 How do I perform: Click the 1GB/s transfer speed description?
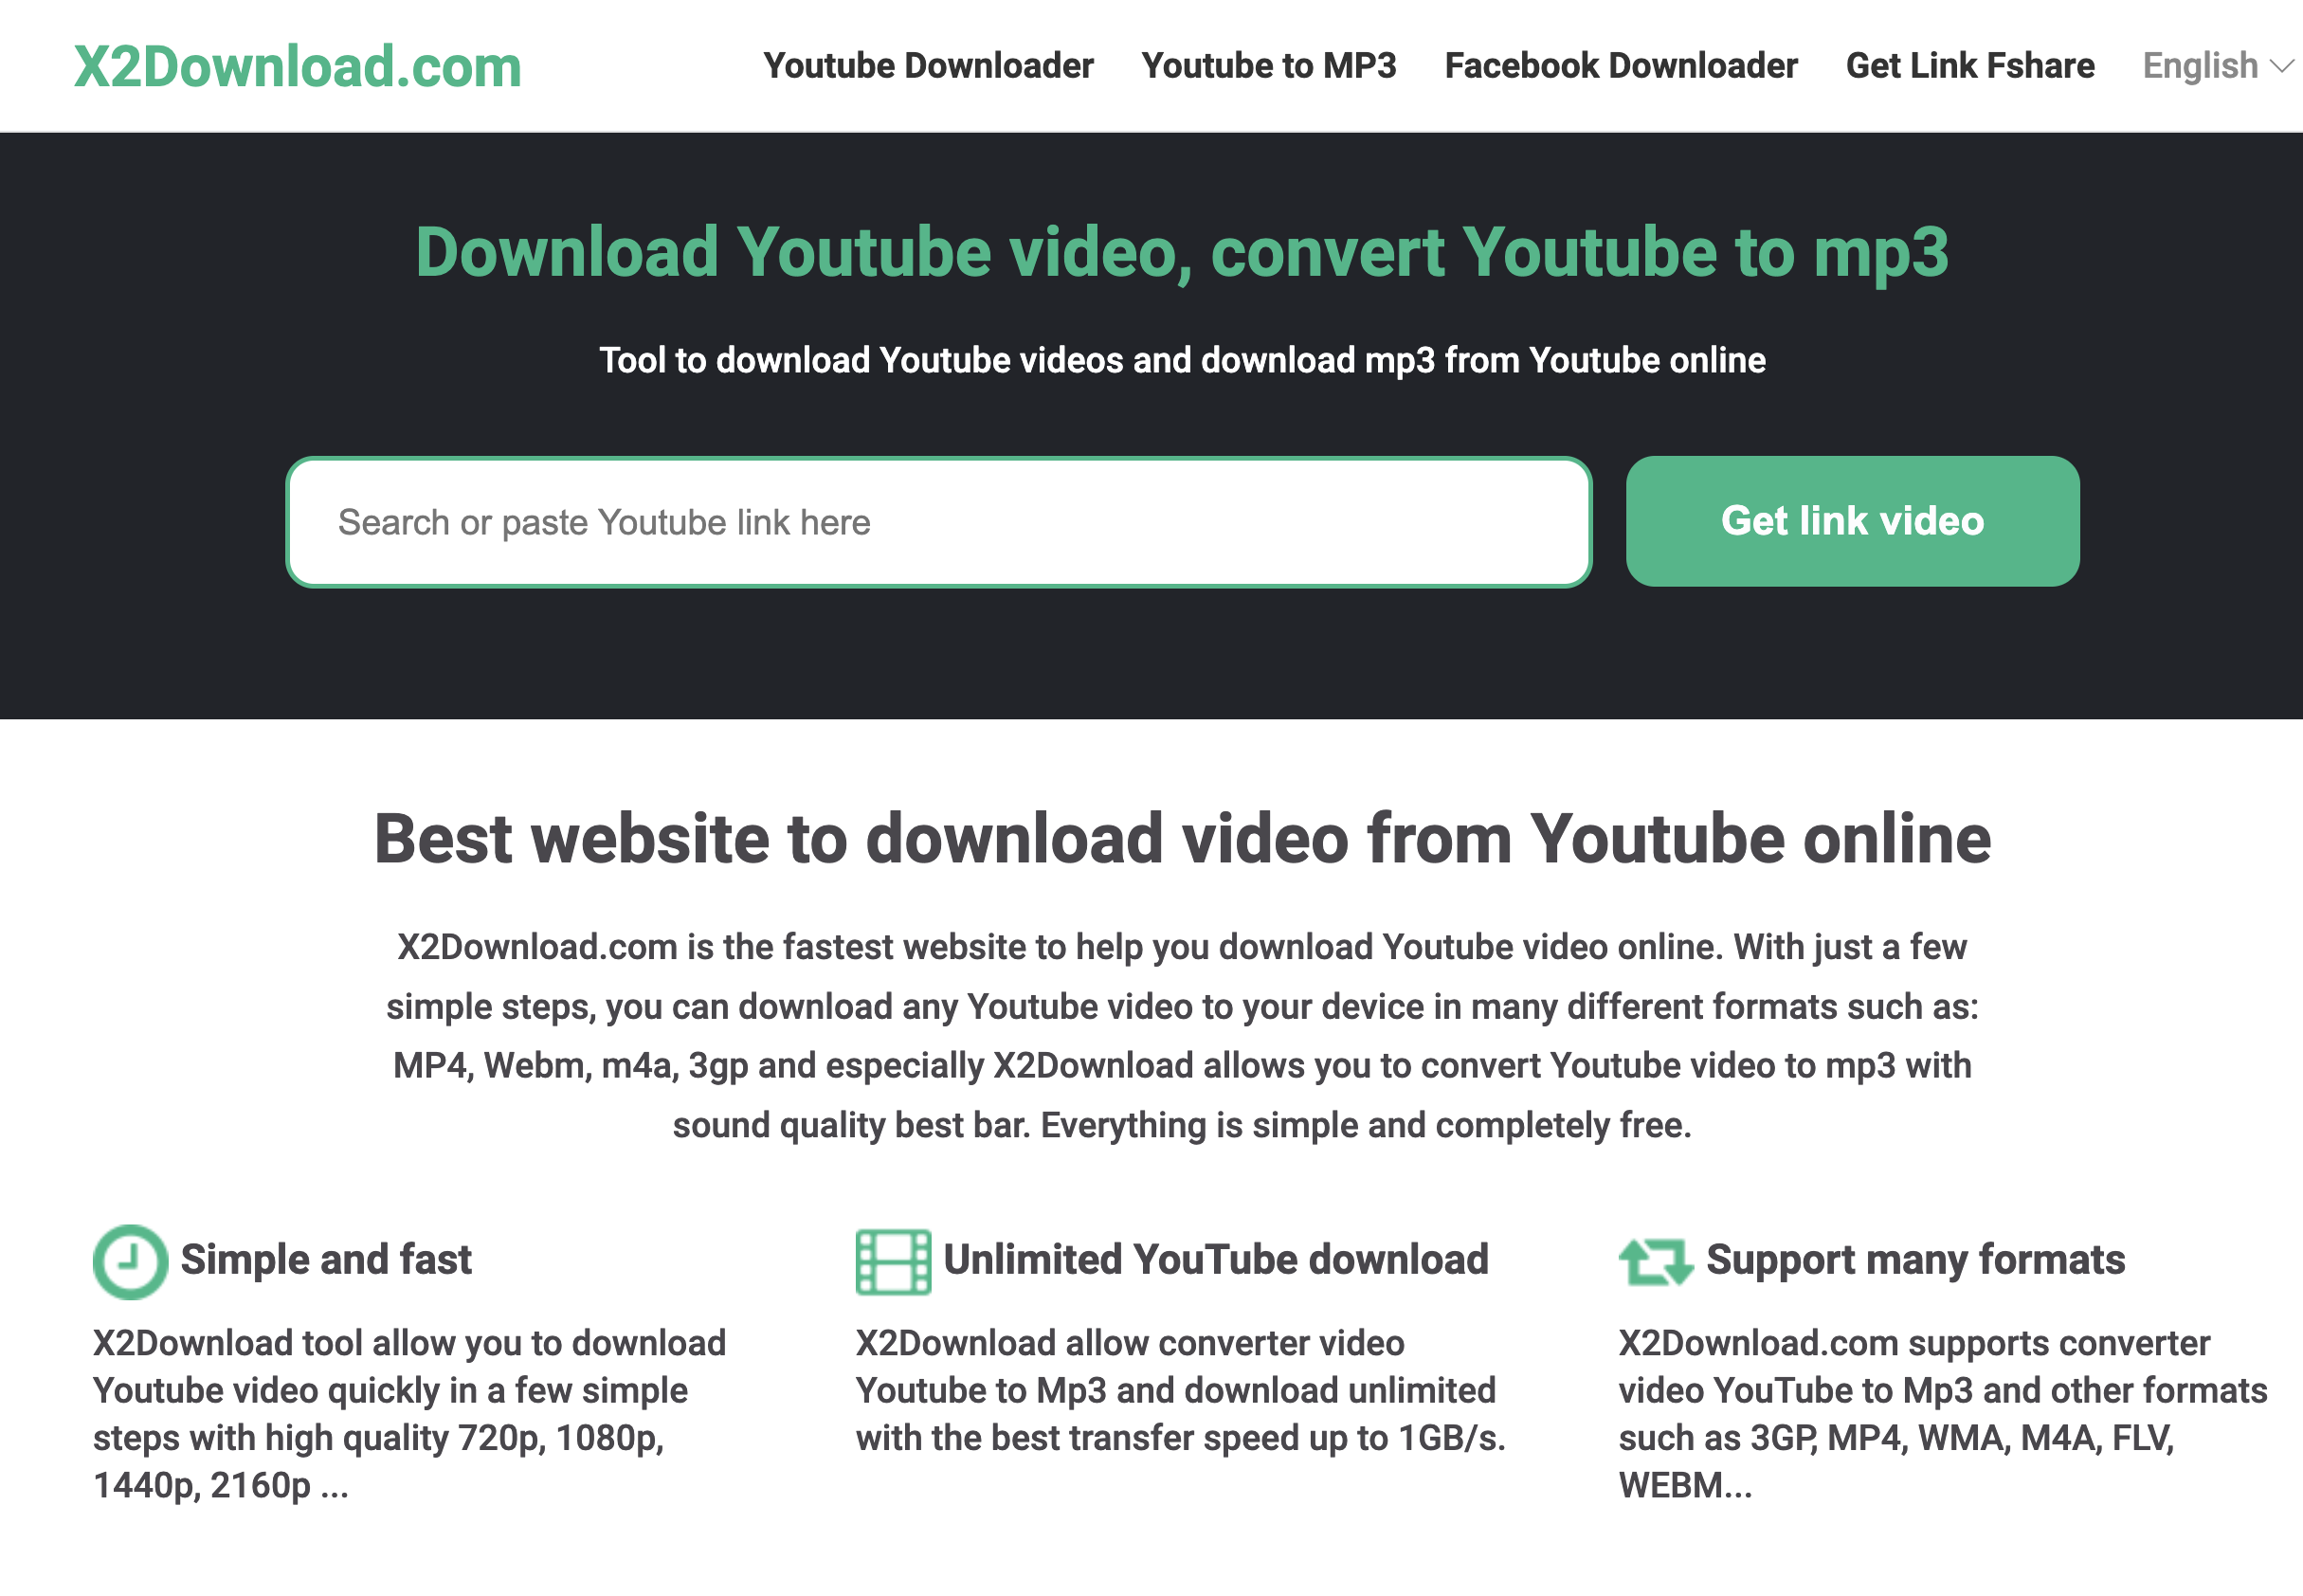[1180, 1390]
